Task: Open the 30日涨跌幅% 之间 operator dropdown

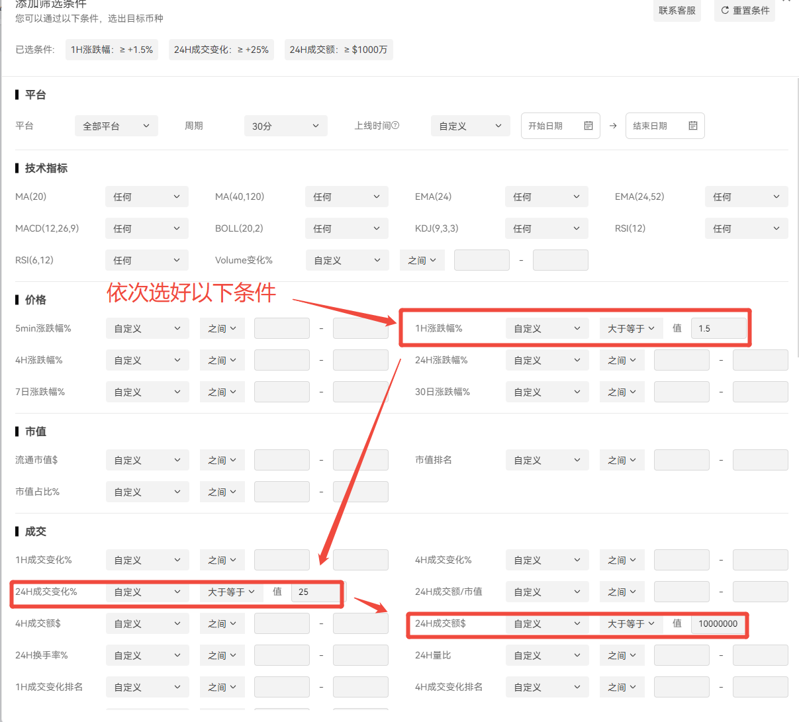Action: [x=622, y=392]
